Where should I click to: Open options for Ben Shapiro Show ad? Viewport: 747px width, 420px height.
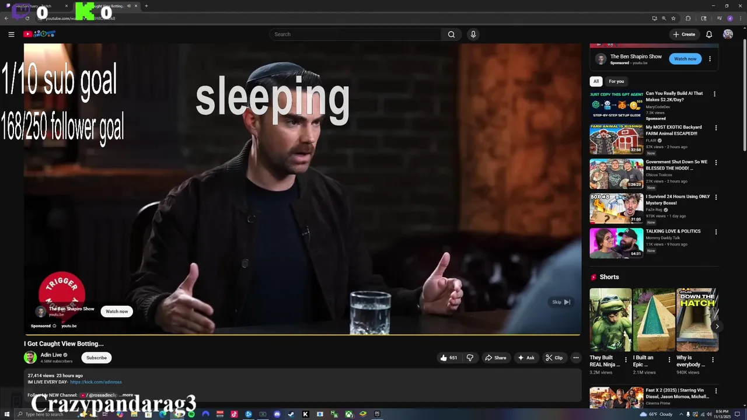click(710, 59)
